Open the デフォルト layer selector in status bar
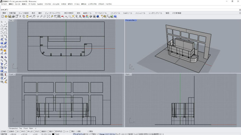Viewport: 241px width, 135px height. [x=57, y=134]
